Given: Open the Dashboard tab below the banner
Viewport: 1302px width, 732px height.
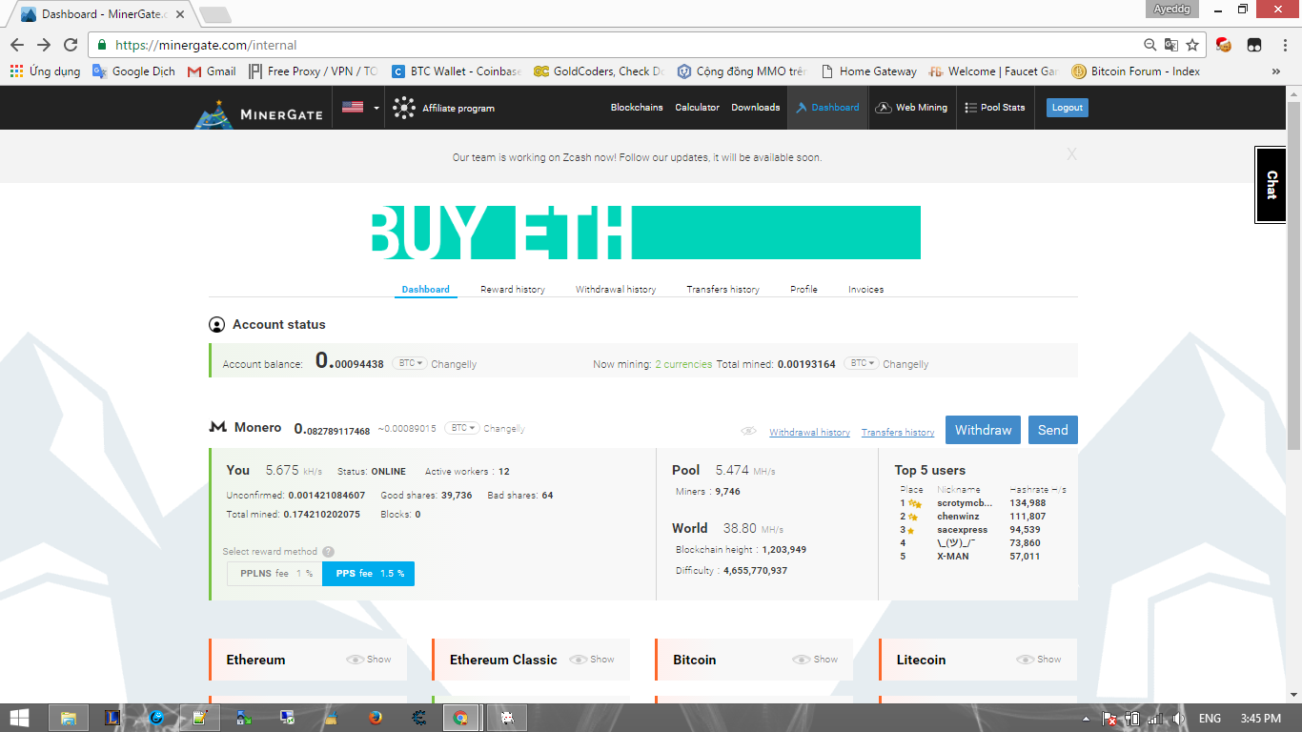Looking at the screenshot, I should (426, 290).
